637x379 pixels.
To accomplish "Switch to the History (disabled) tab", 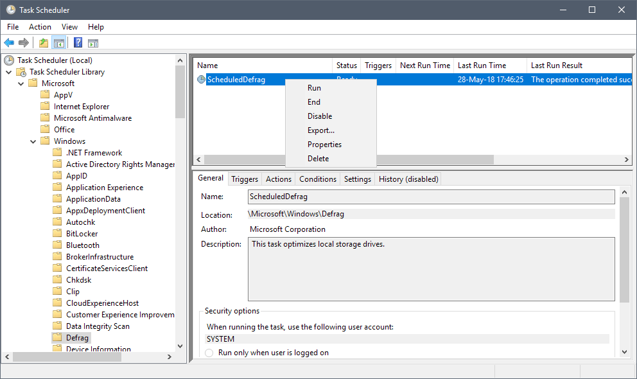I will click(408, 179).
